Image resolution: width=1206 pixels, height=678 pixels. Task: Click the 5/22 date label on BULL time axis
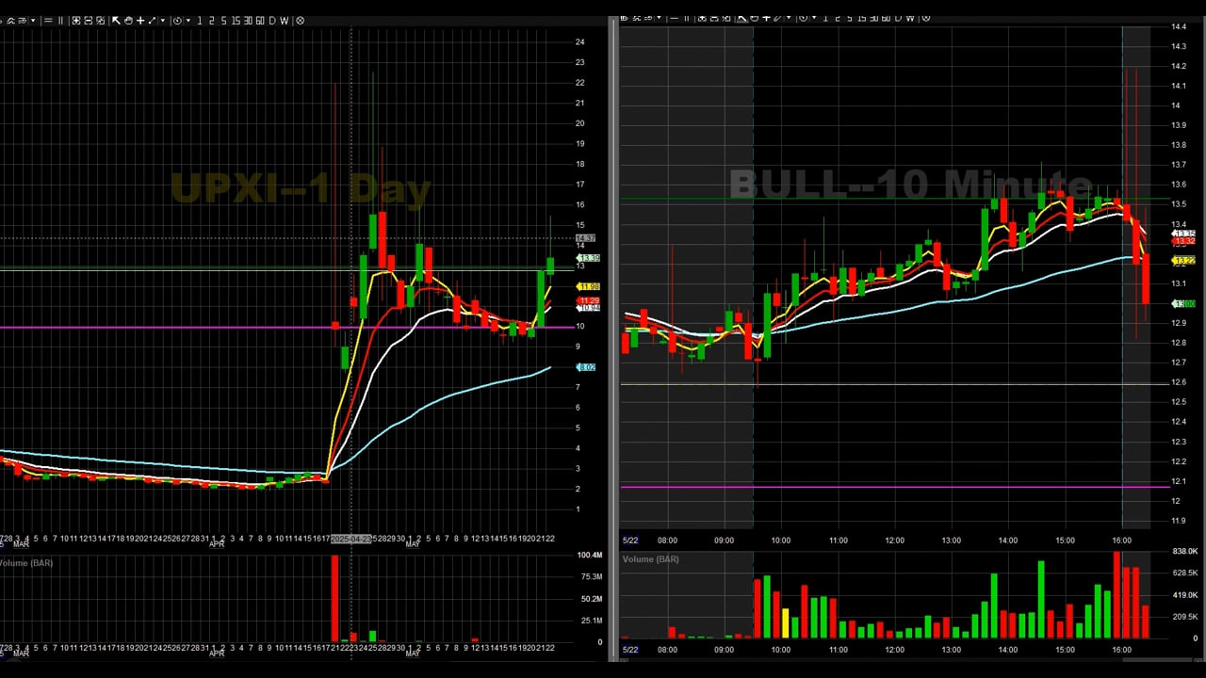[x=630, y=541]
